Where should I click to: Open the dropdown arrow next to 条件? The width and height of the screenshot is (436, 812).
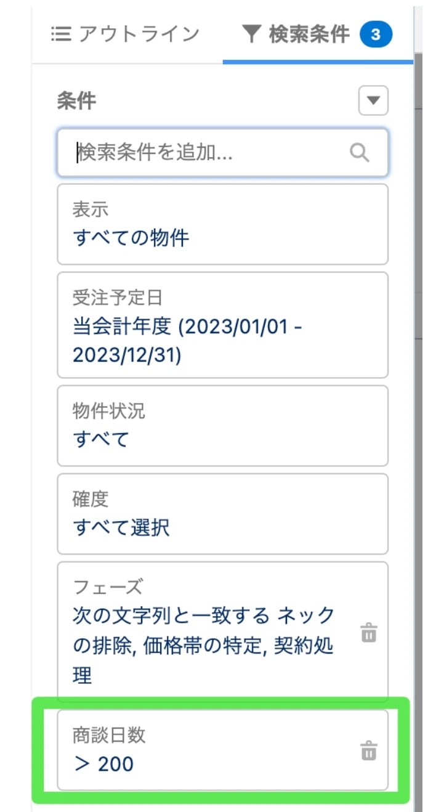pyautogui.click(x=373, y=100)
